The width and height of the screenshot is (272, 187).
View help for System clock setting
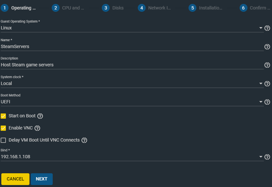pyautogui.click(x=267, y=84)
